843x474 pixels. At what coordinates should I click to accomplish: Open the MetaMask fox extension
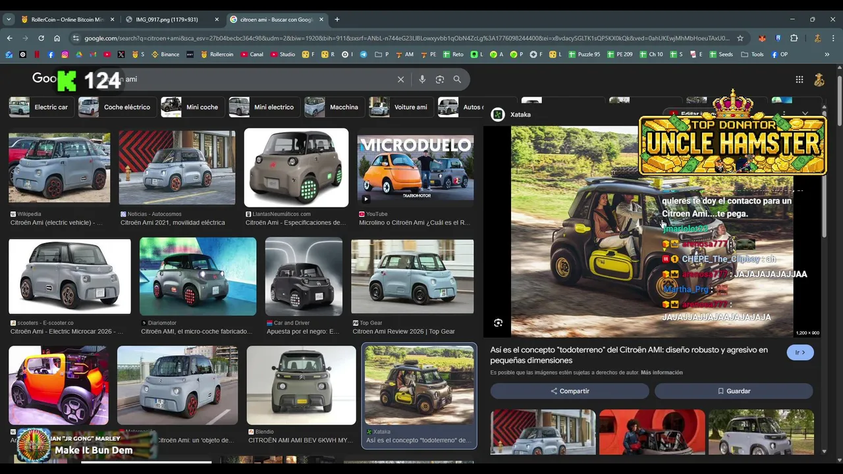tap(762, 38)
